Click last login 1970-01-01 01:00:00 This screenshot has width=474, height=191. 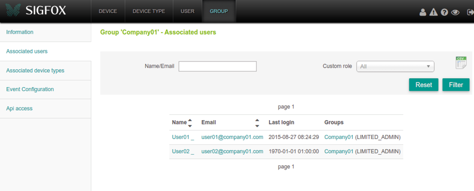pyautogui.click(x=294, y=151)
